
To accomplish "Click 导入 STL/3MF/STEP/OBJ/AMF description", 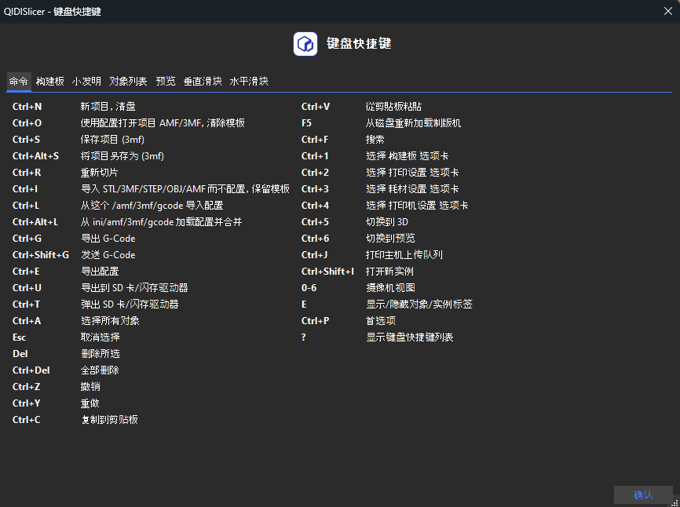I will pyautogui.click(x=185, y=189).
